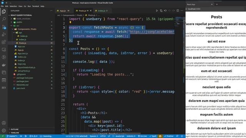
Task: Click the Split Editor icon
Action: pos(178,11)
